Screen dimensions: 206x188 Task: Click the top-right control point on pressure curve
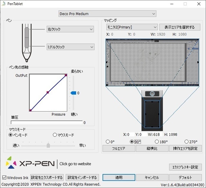coord(66,75)
